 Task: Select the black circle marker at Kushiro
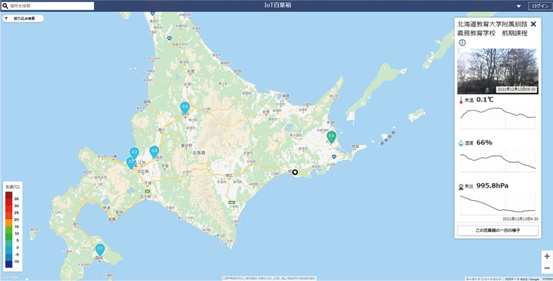point(295,173)
